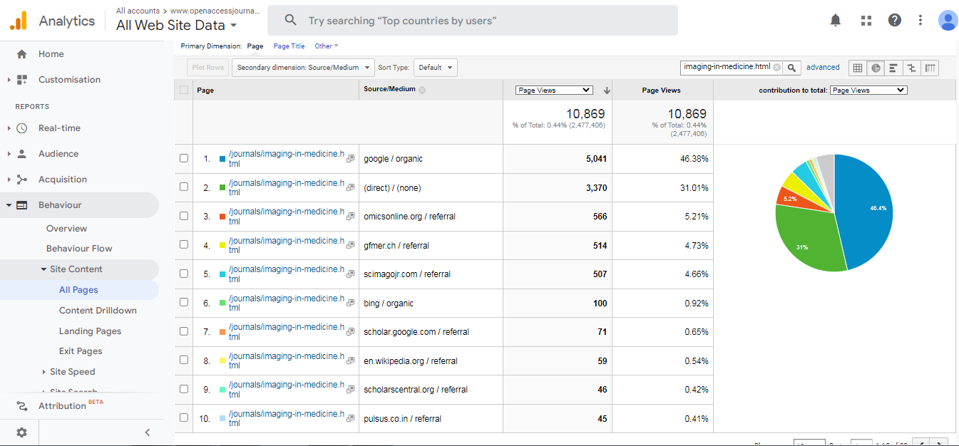
Task: Remove Source/Medium secondary dimension via header icon
Action: tap(422, 90)
